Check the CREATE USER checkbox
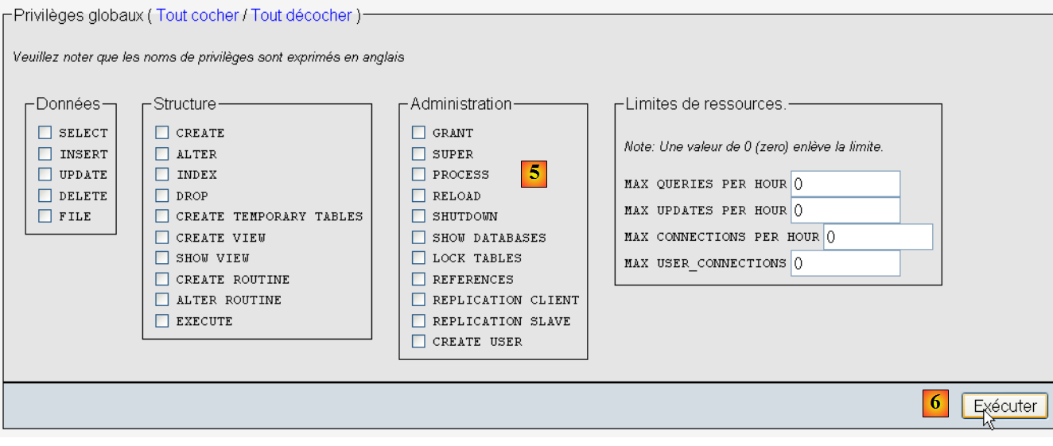Viewport: 1053px width, 446px height. 418,342
